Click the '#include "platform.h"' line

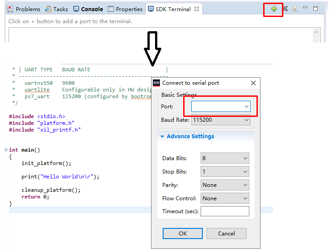[42, 123]
